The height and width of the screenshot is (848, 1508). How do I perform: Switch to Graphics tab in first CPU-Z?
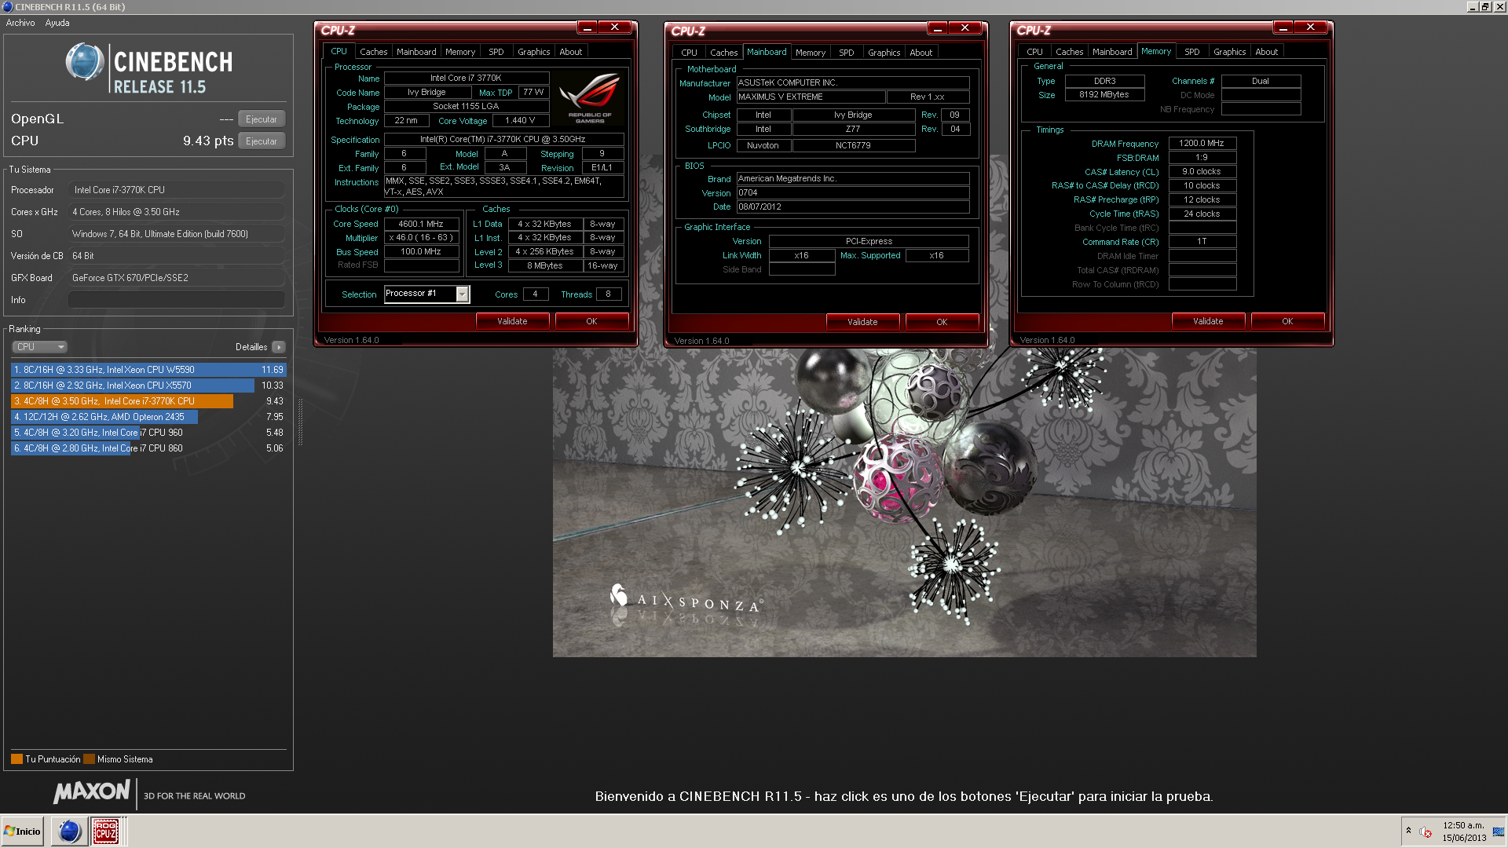534,52
